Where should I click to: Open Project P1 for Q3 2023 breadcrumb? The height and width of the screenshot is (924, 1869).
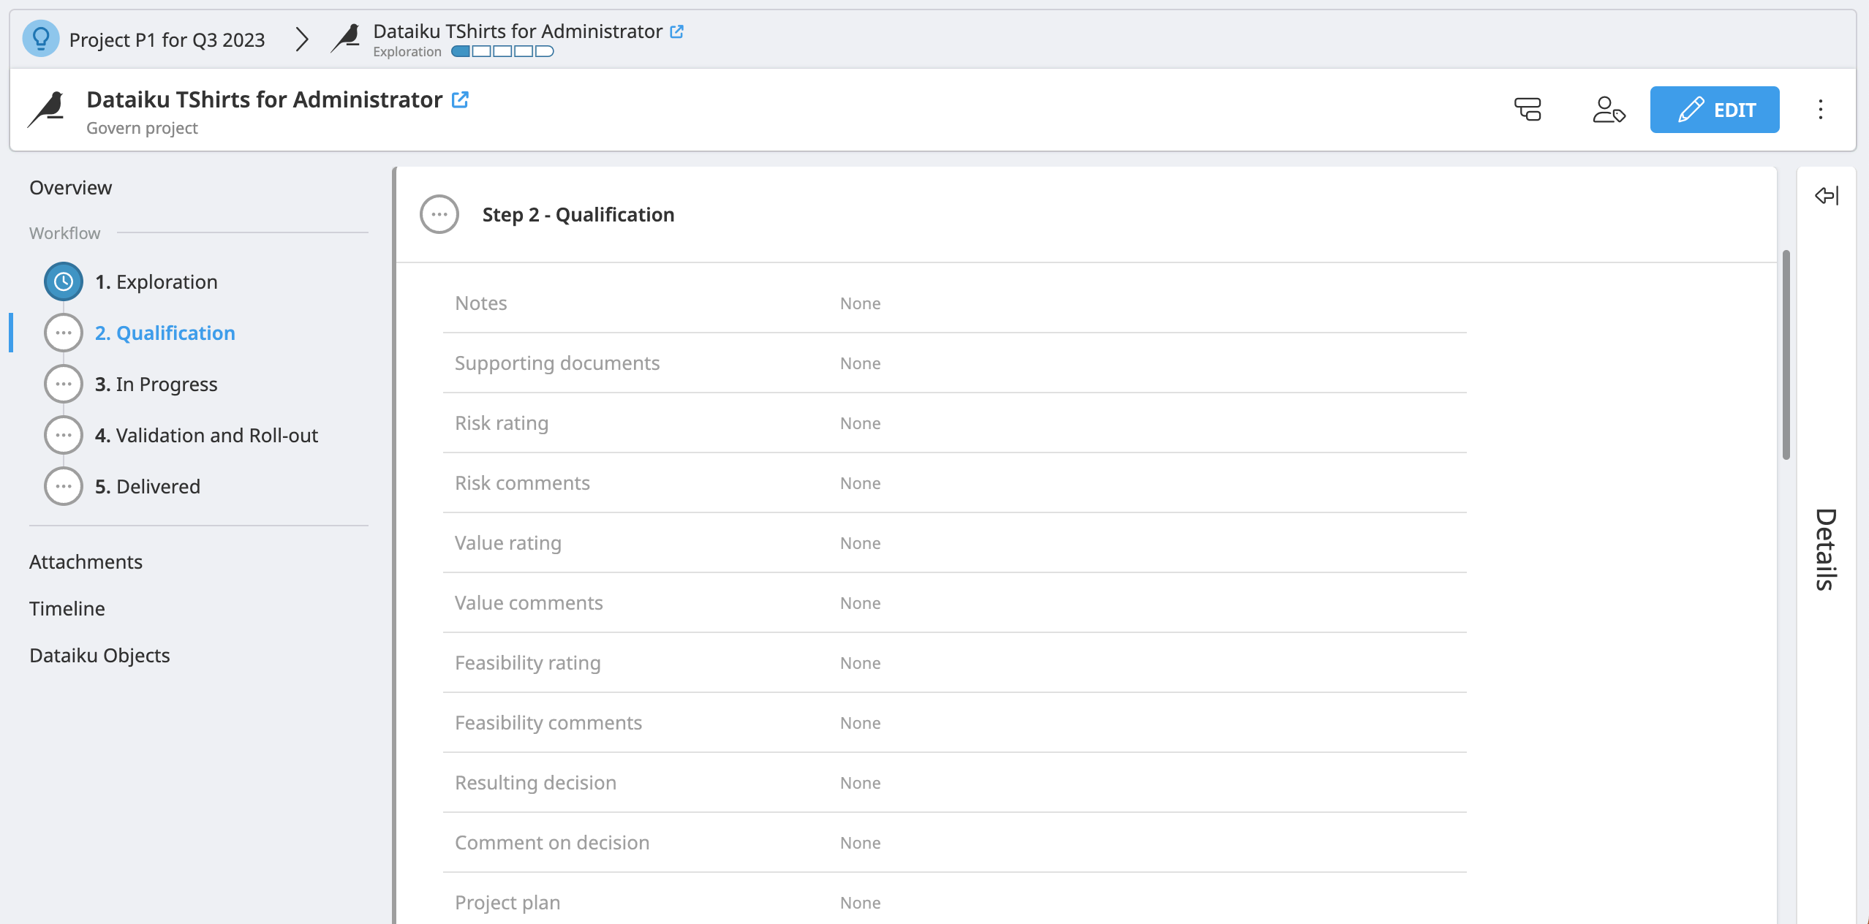click(167, 39)
